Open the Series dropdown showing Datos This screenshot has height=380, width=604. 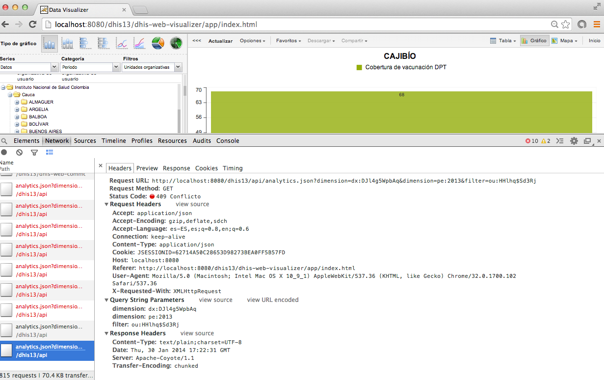[x=29, y=67]
